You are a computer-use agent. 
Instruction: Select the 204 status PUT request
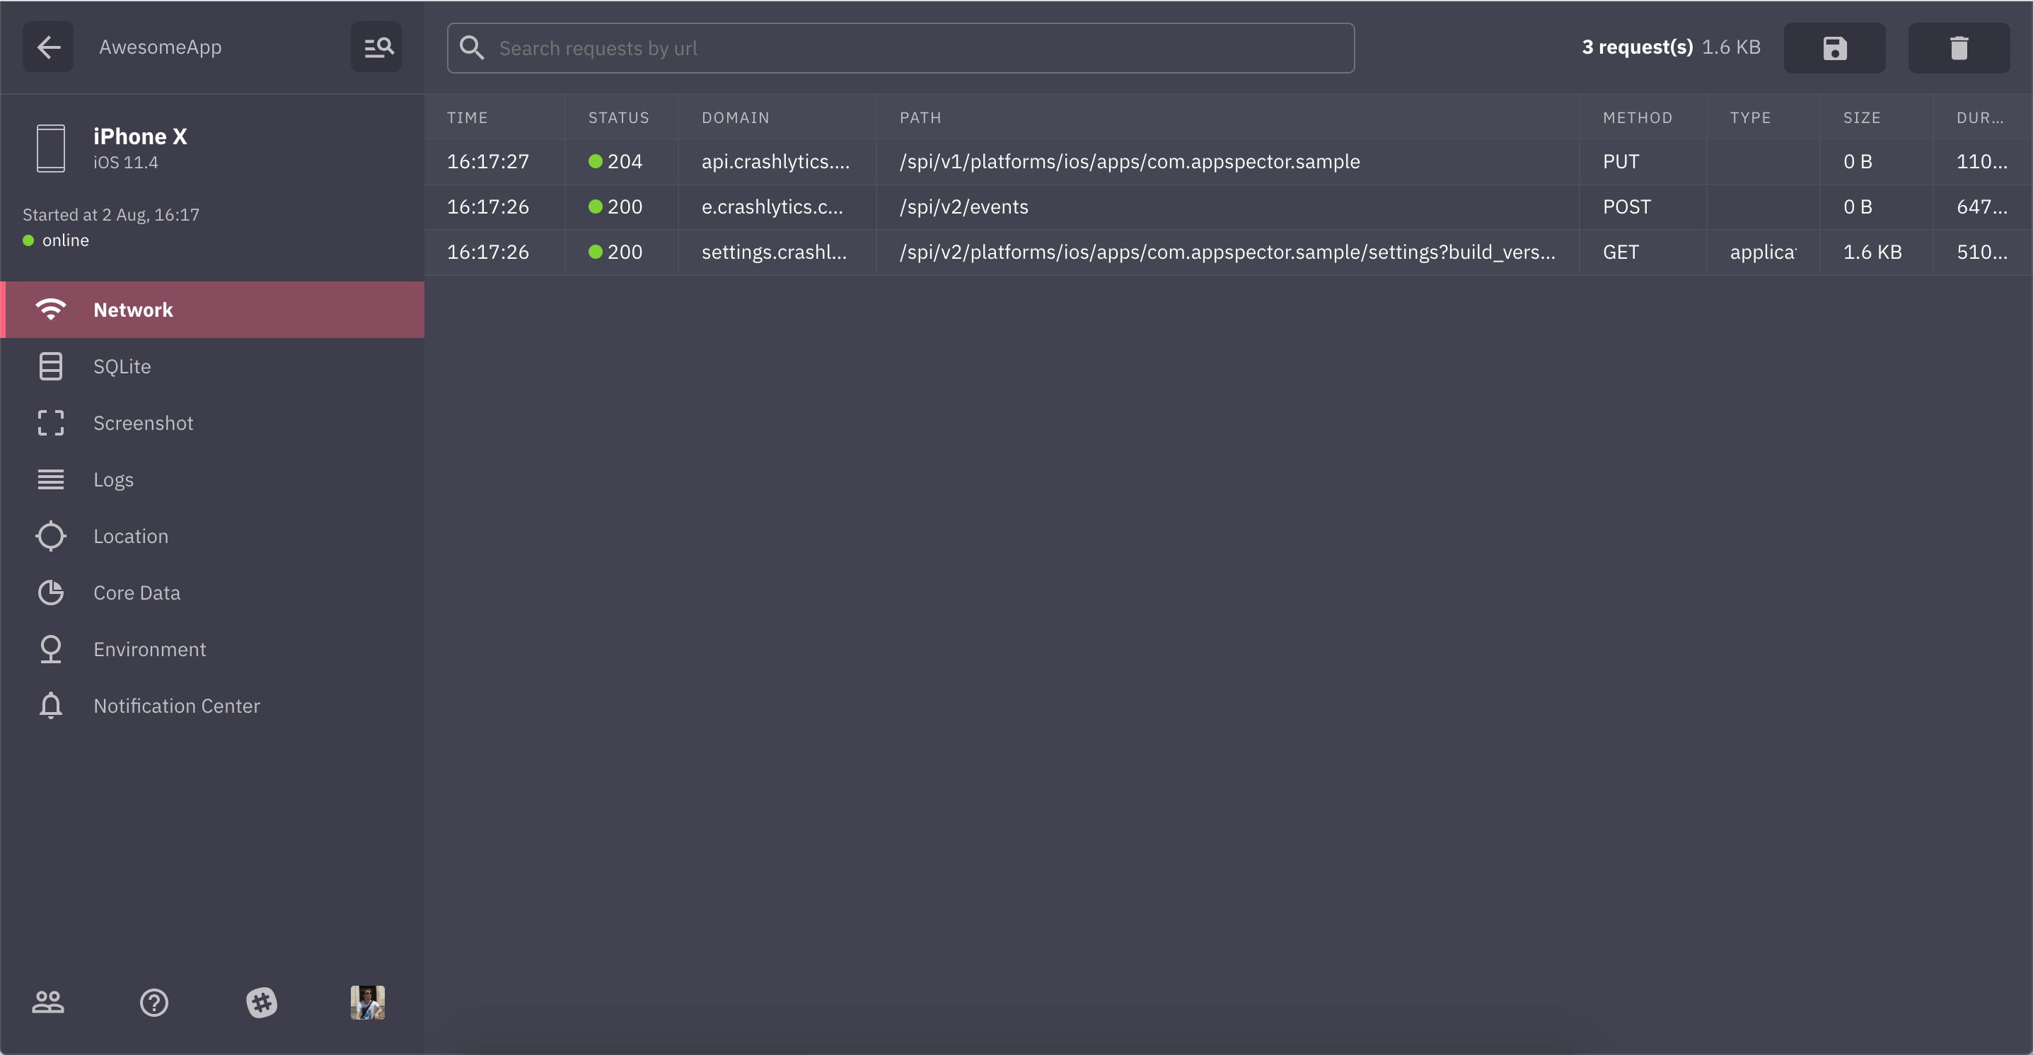(x=1228, y=162)
